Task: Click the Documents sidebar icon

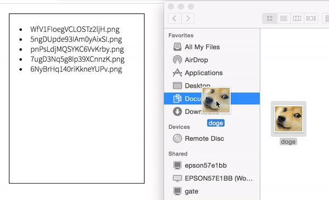Action: (177, 99)
